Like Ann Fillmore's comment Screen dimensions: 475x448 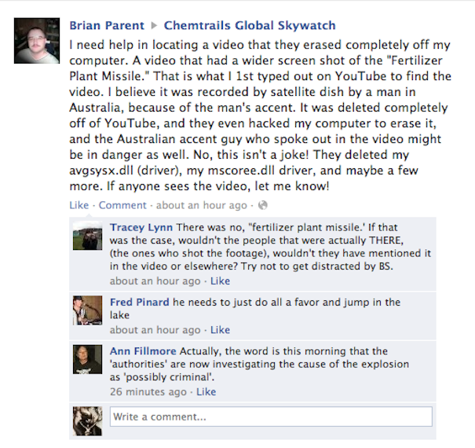click(x=206, y=391)
